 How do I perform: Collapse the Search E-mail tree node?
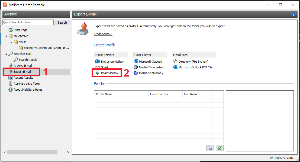(x=6, y=54)
